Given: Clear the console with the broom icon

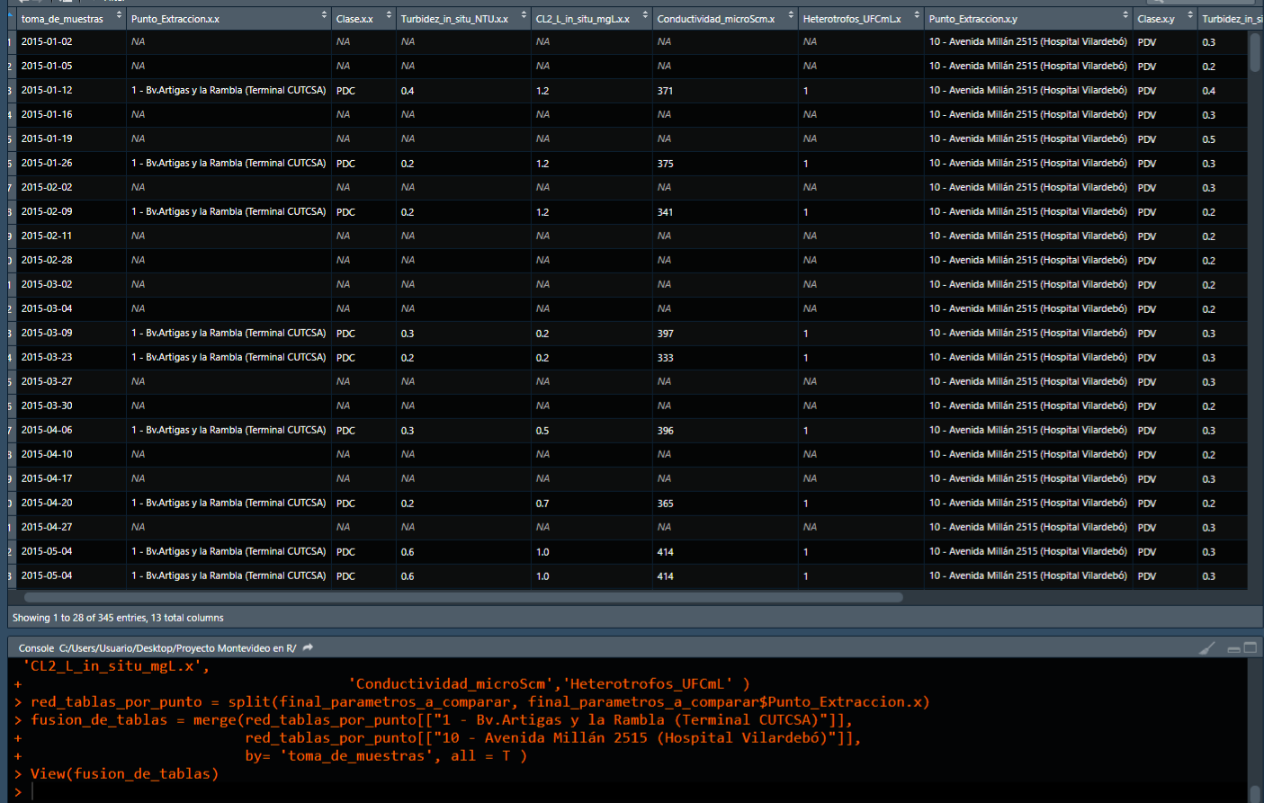Looking at the screenshot, I should tap(1207, 647).
